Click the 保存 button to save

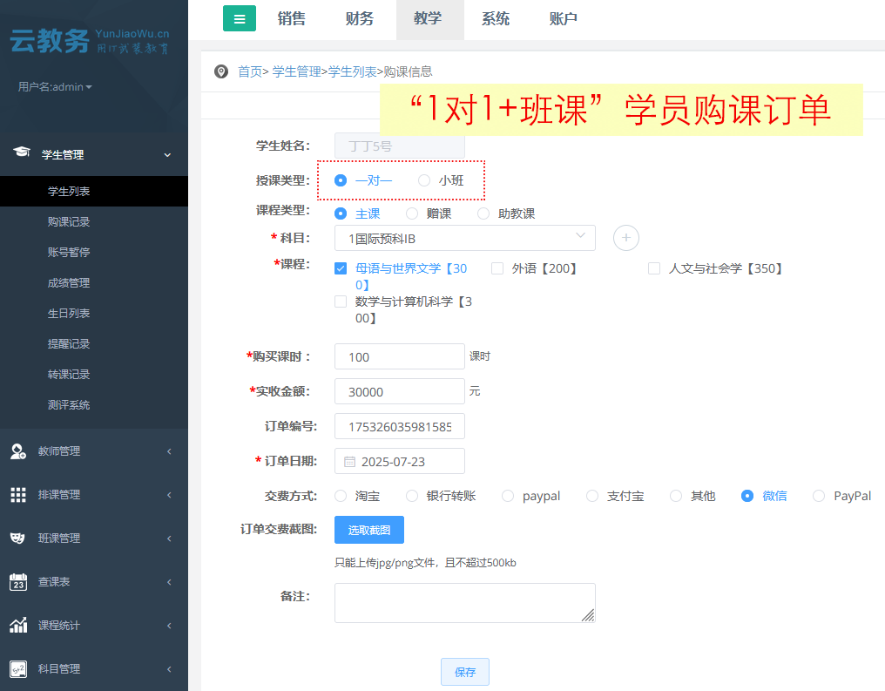[x=465, y=672]
